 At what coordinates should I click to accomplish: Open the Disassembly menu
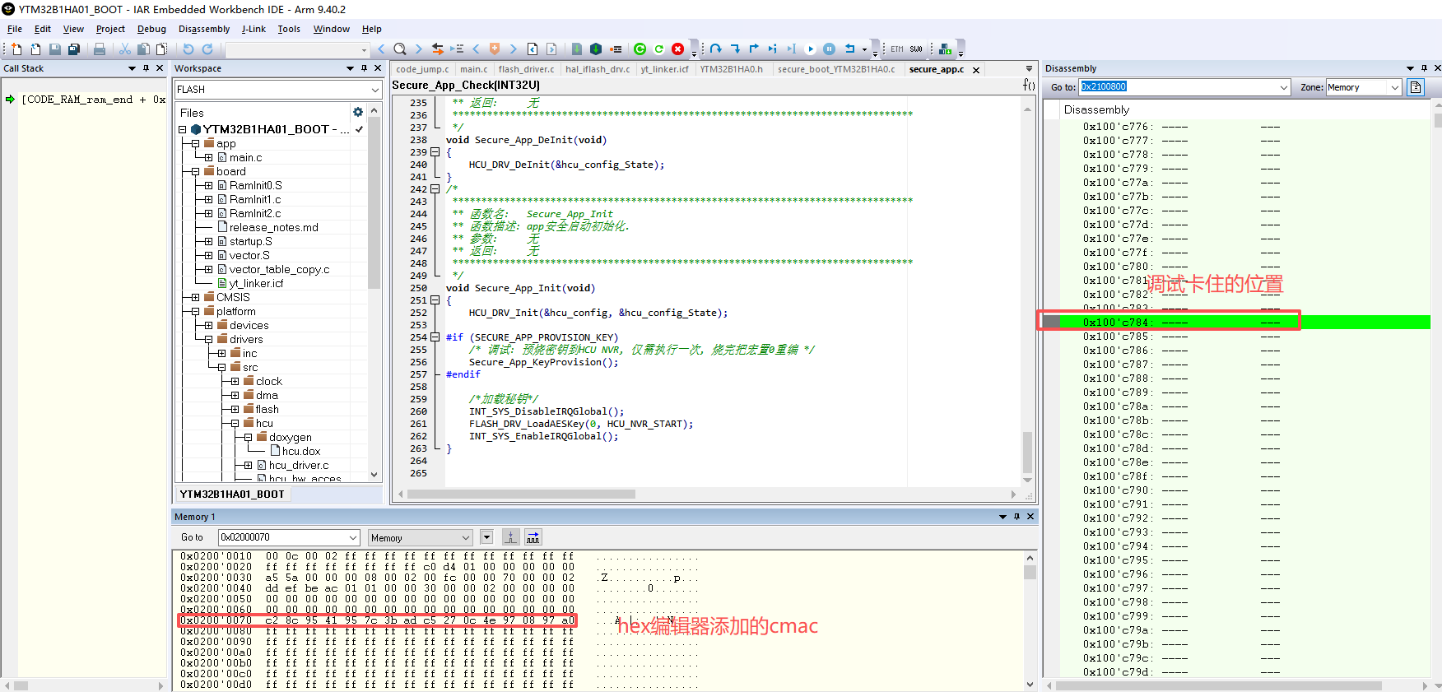click(x=204, y=29)
